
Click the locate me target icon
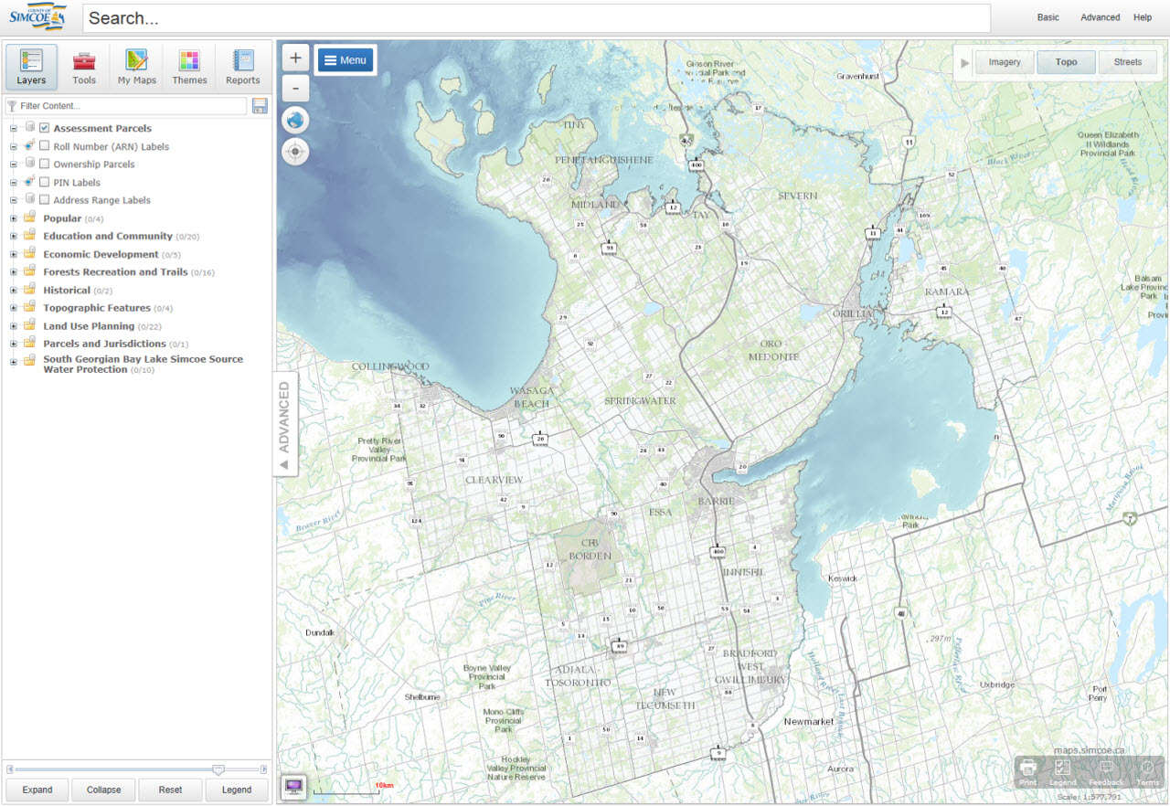tap(295, 152)
